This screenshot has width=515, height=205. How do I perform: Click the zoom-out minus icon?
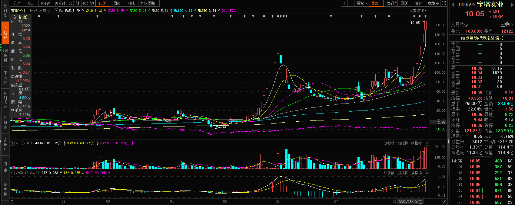click(x=351, y=3)
